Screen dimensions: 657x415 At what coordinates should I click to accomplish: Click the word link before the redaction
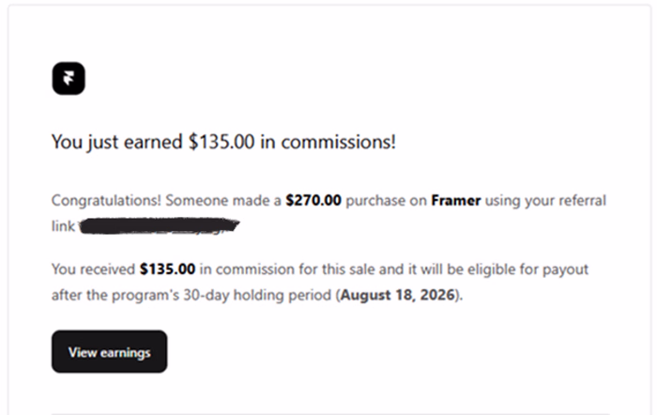[x=63, y=226]
